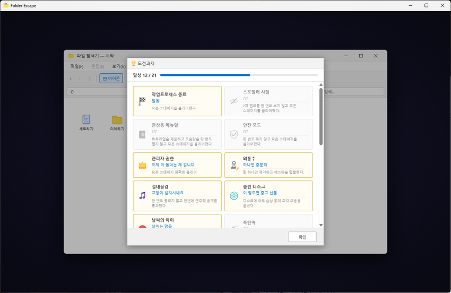This screenshot has height=293, width=451.
Task: Click the manual book icon of 관상용 메뉴얼
Action: [142, 134]
